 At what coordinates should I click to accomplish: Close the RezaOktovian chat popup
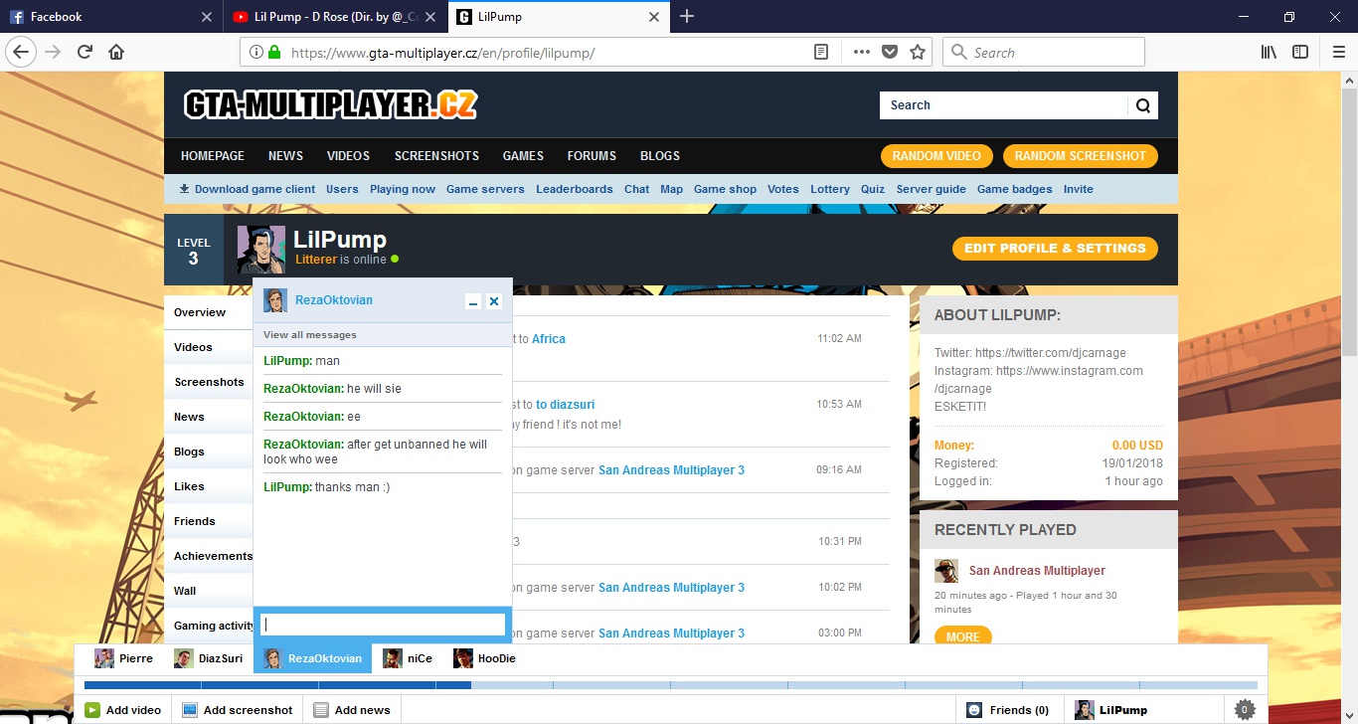click(x=494, y=301)
